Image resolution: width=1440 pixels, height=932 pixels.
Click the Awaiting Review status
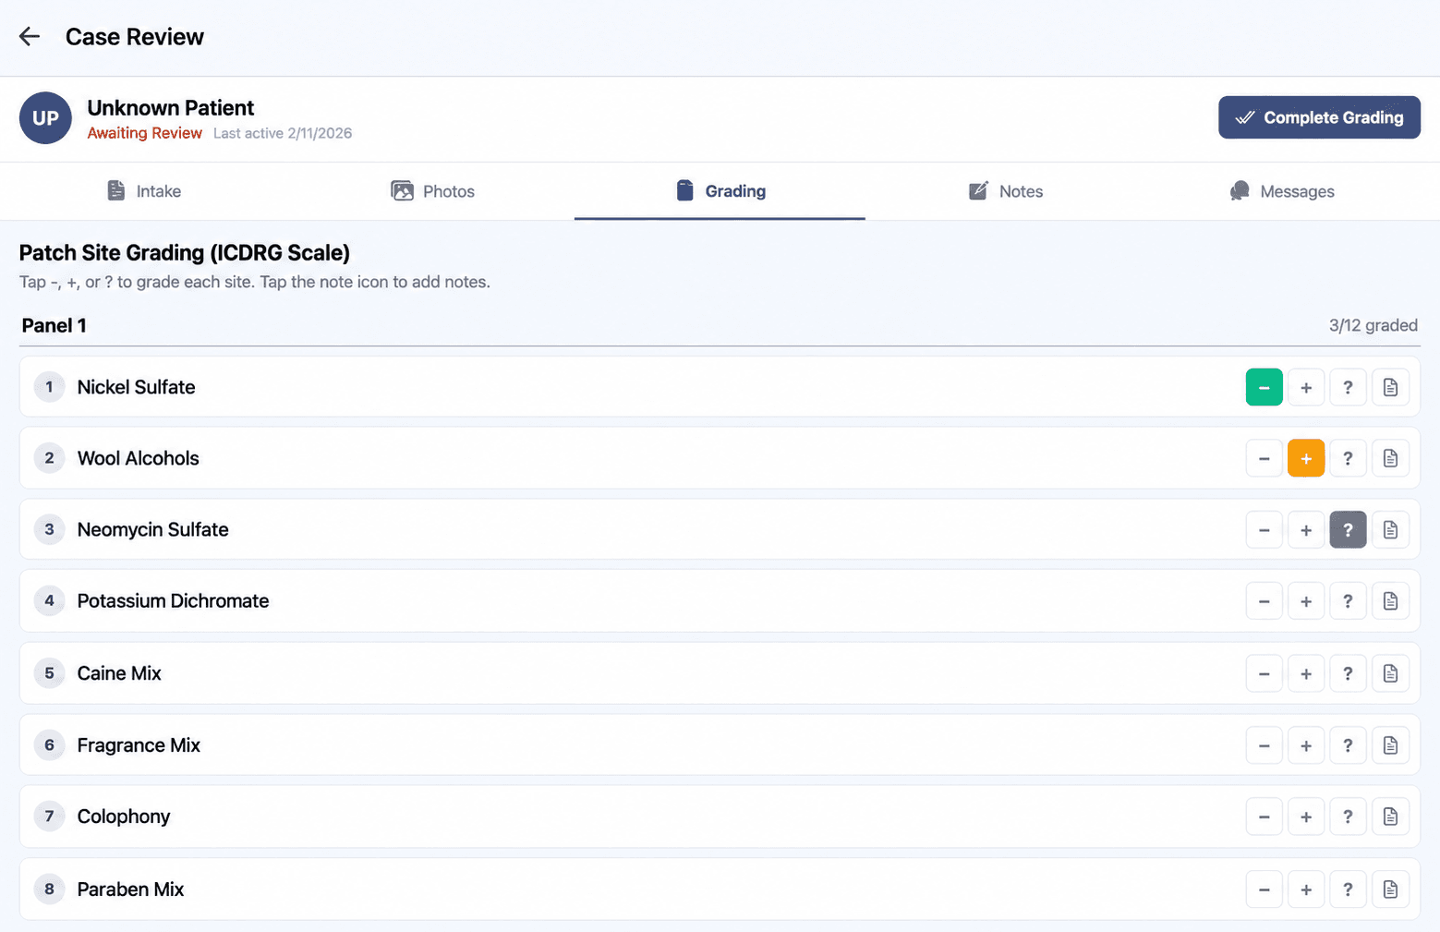(144, 133)
